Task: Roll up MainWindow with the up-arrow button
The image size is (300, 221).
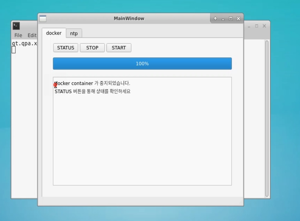Action: (215, 19)
